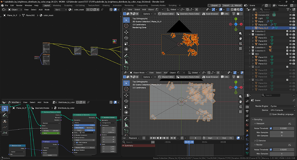This screenshot has width=297, height=160.
Task: Toggle the Viewport Noise Threshold checkbox
Action: click(271, 128)
